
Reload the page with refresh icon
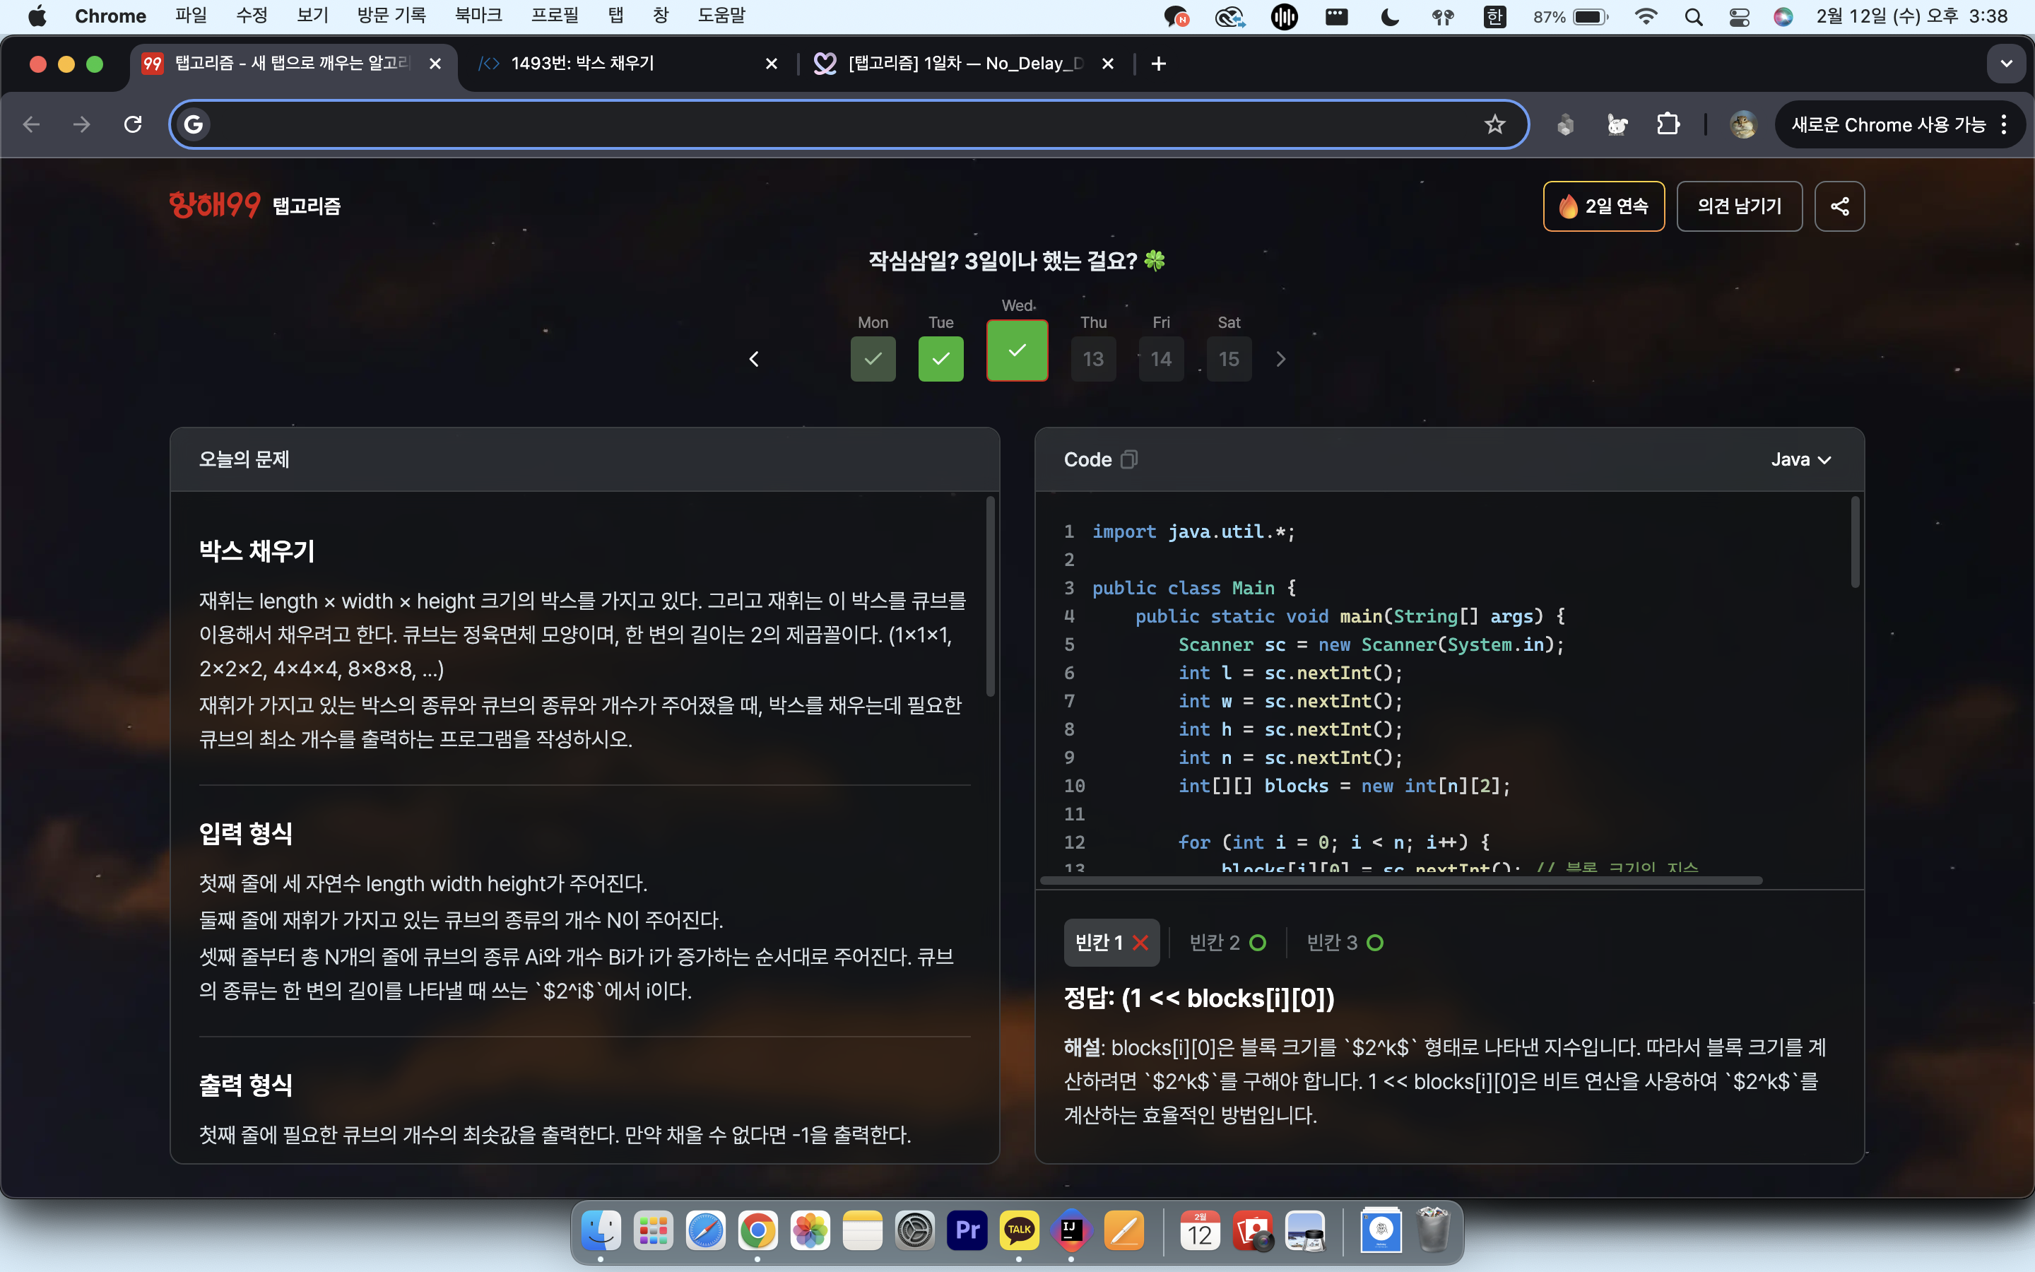(x=133, y=124)
